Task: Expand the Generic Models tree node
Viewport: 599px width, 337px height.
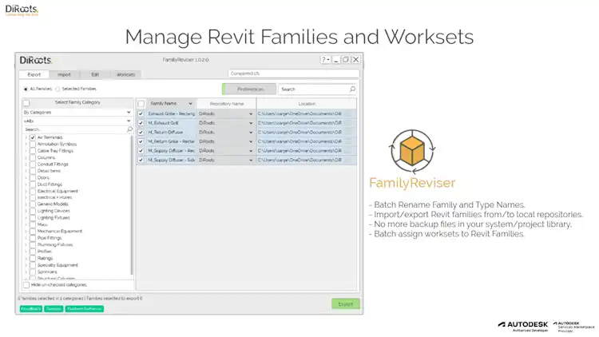Action: coord(26,204)
